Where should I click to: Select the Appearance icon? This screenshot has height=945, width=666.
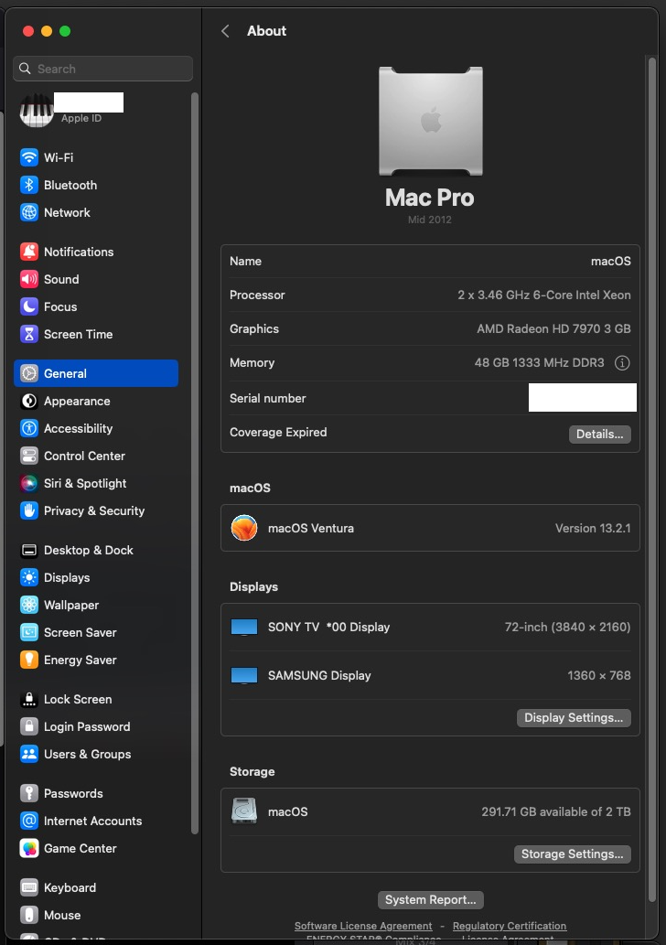pos(29,401)
